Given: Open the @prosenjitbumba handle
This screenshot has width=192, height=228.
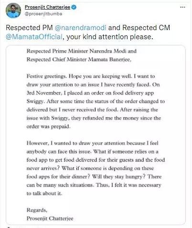Looking at the screenshot, I should point(43,14).
